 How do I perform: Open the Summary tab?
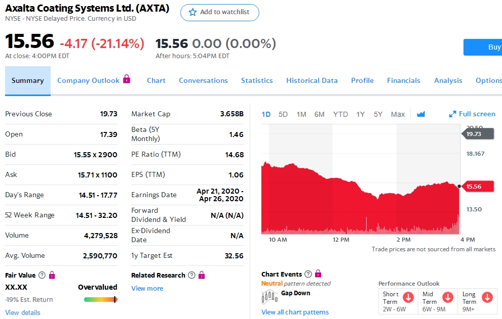pos(27,80)
